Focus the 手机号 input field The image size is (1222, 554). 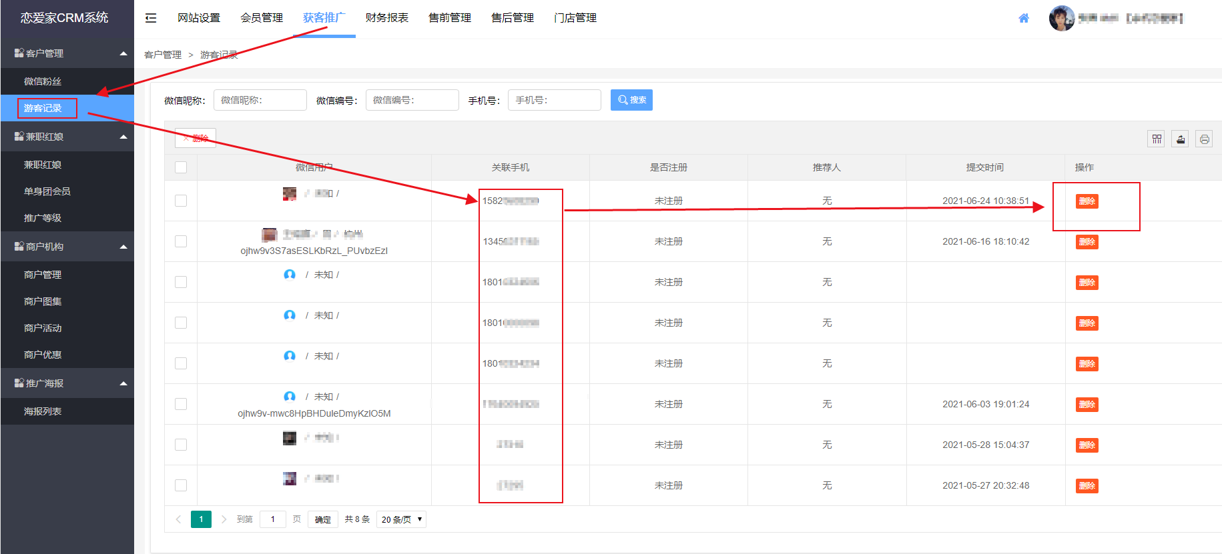(555, 100)
